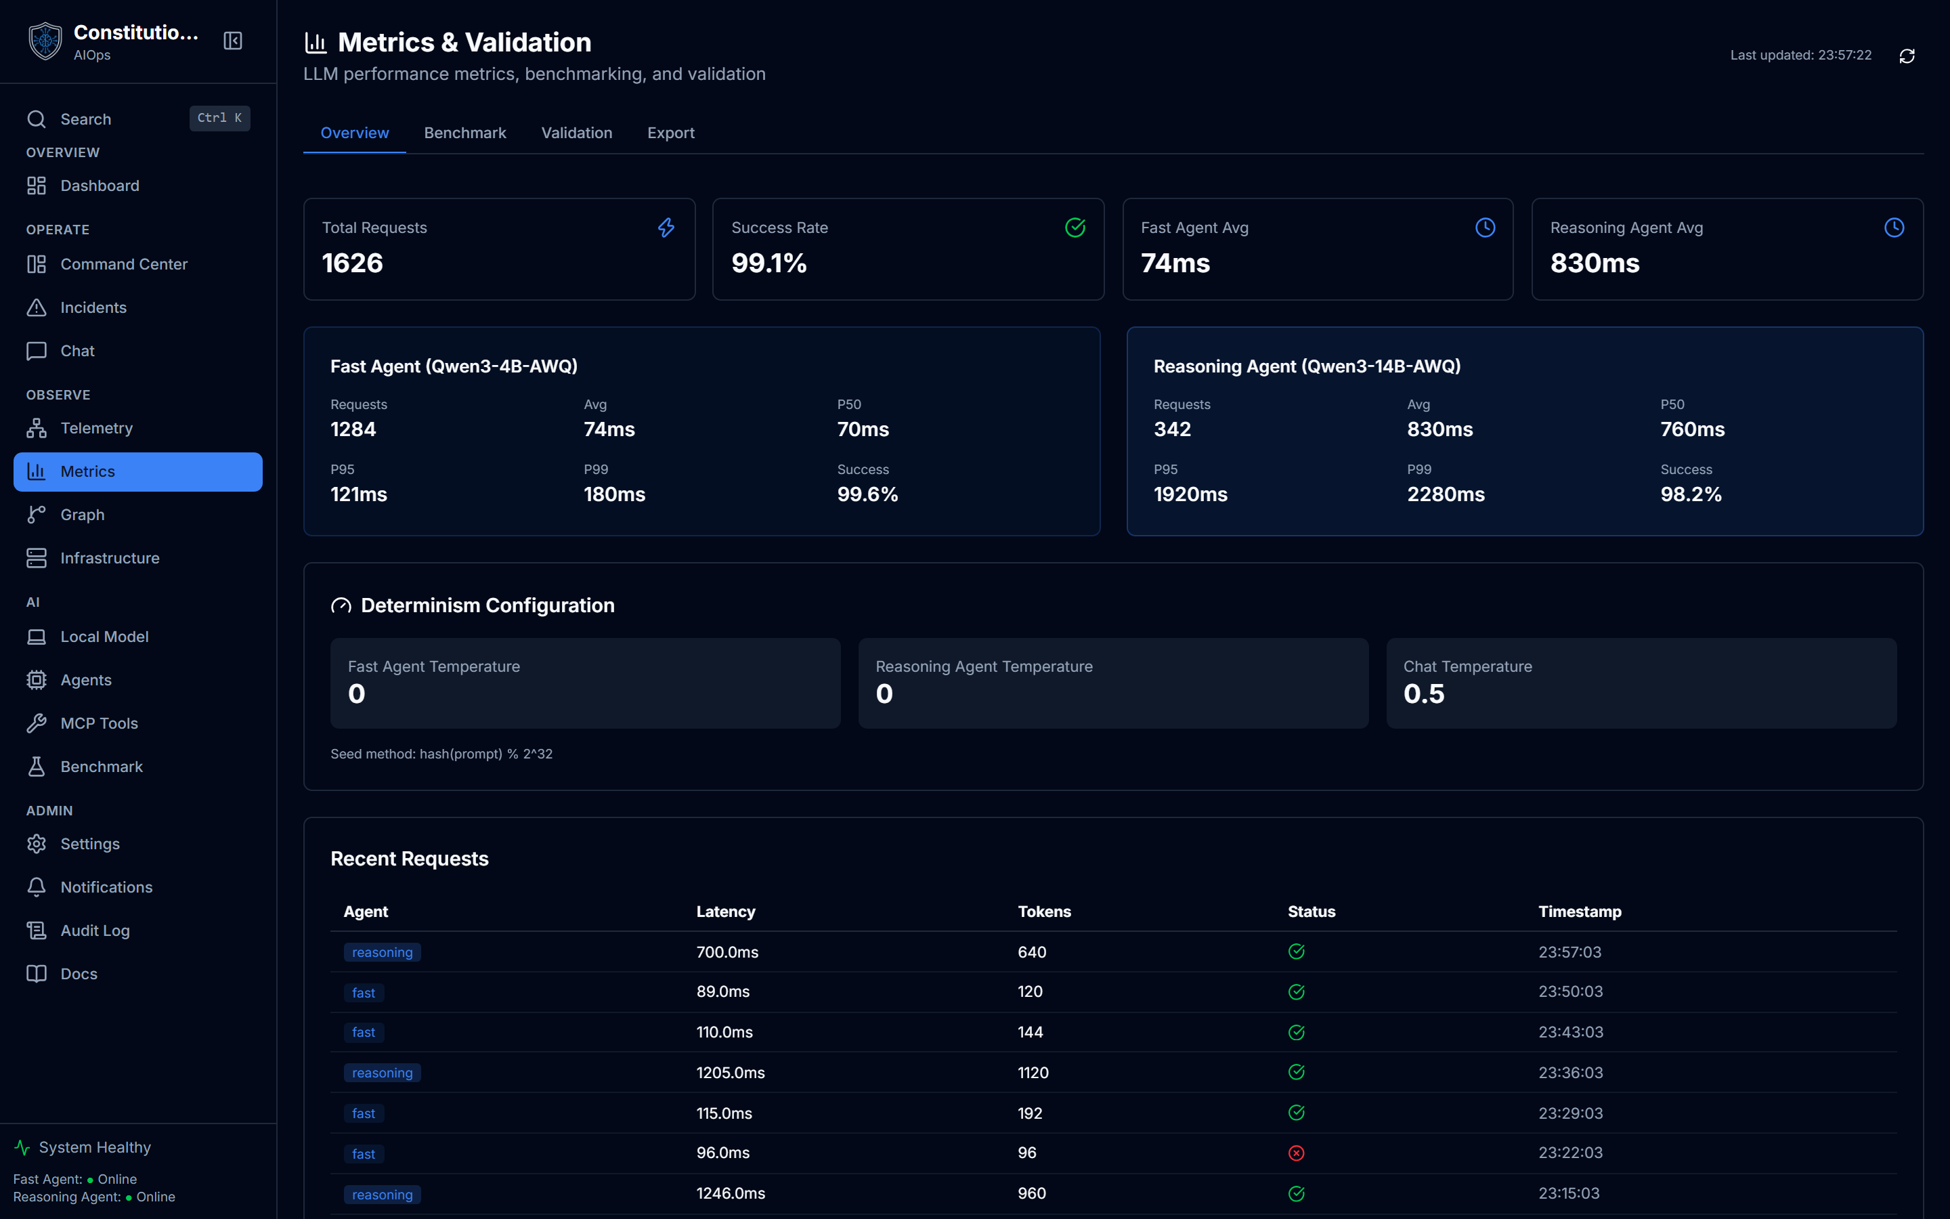Click the Incidents warning triangle icon
The width and height of the screenshot is (1950, 1219).
[37, 308]
